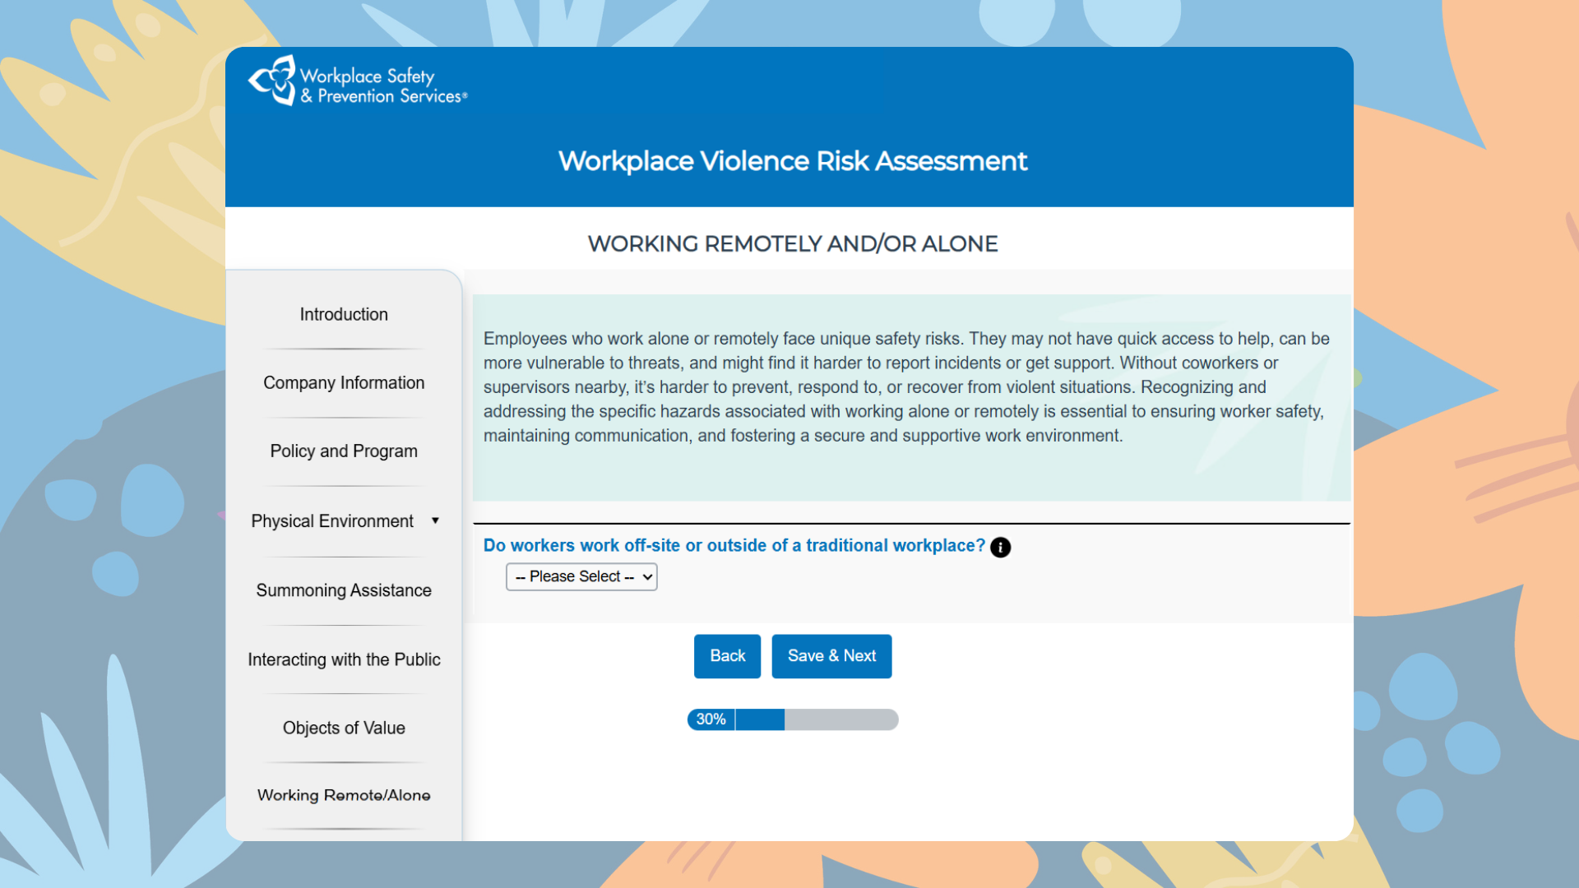Click the Workplace Violence Risk Assessment title
The width and height of the screenshot is (1579, 888).
click(x=792, y=161)
